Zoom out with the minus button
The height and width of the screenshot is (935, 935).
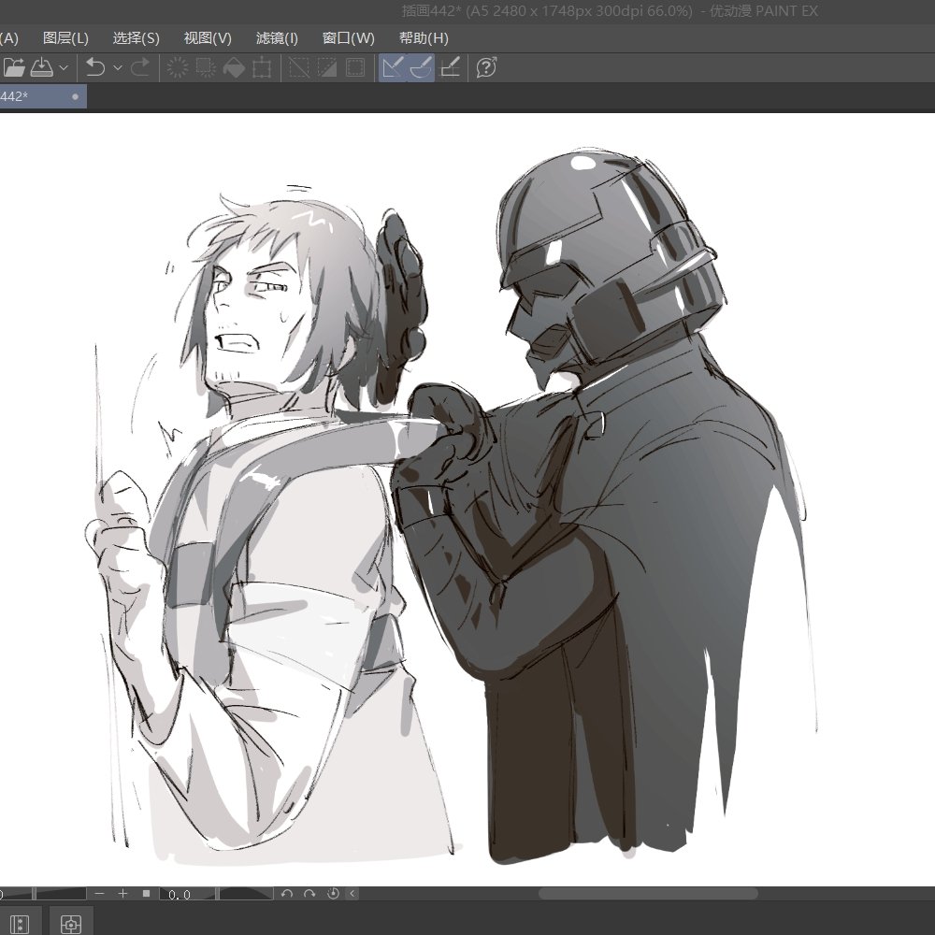[100, 893]
